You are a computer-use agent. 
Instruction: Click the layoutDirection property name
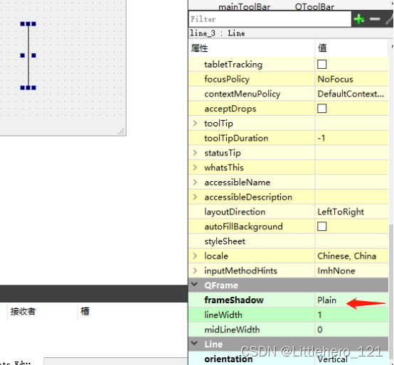click(x=235, y=212)
